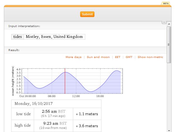
Task: Click the 'tides' interpretation cell
Action: pos(18,37)
